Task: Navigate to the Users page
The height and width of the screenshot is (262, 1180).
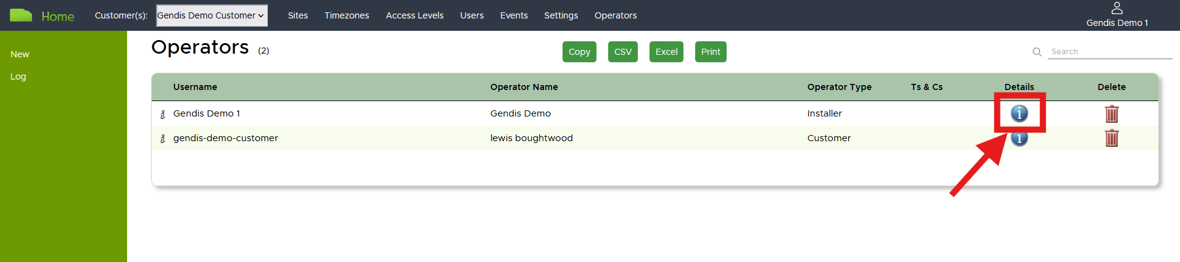Action: 472,15
